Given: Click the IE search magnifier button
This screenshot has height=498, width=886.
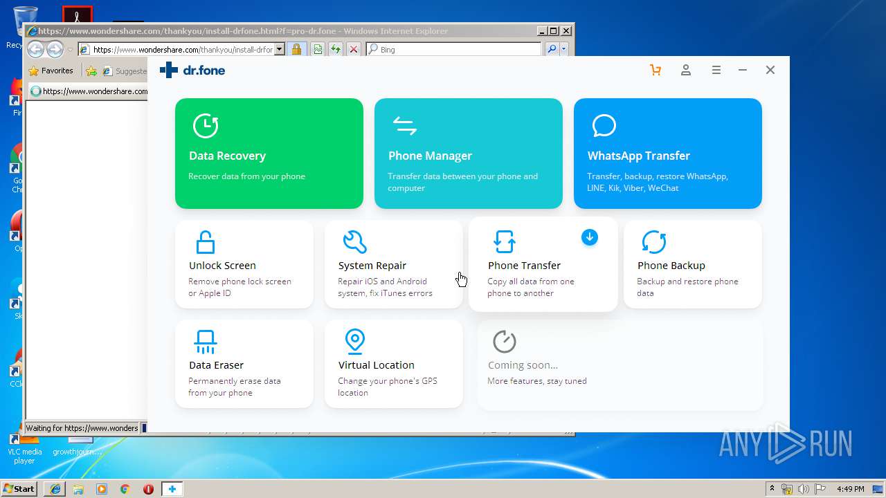Looking at the screenshot, I should coord(551,49).
